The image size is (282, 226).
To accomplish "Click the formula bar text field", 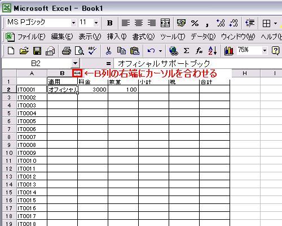I will click(x=197, y=63).
